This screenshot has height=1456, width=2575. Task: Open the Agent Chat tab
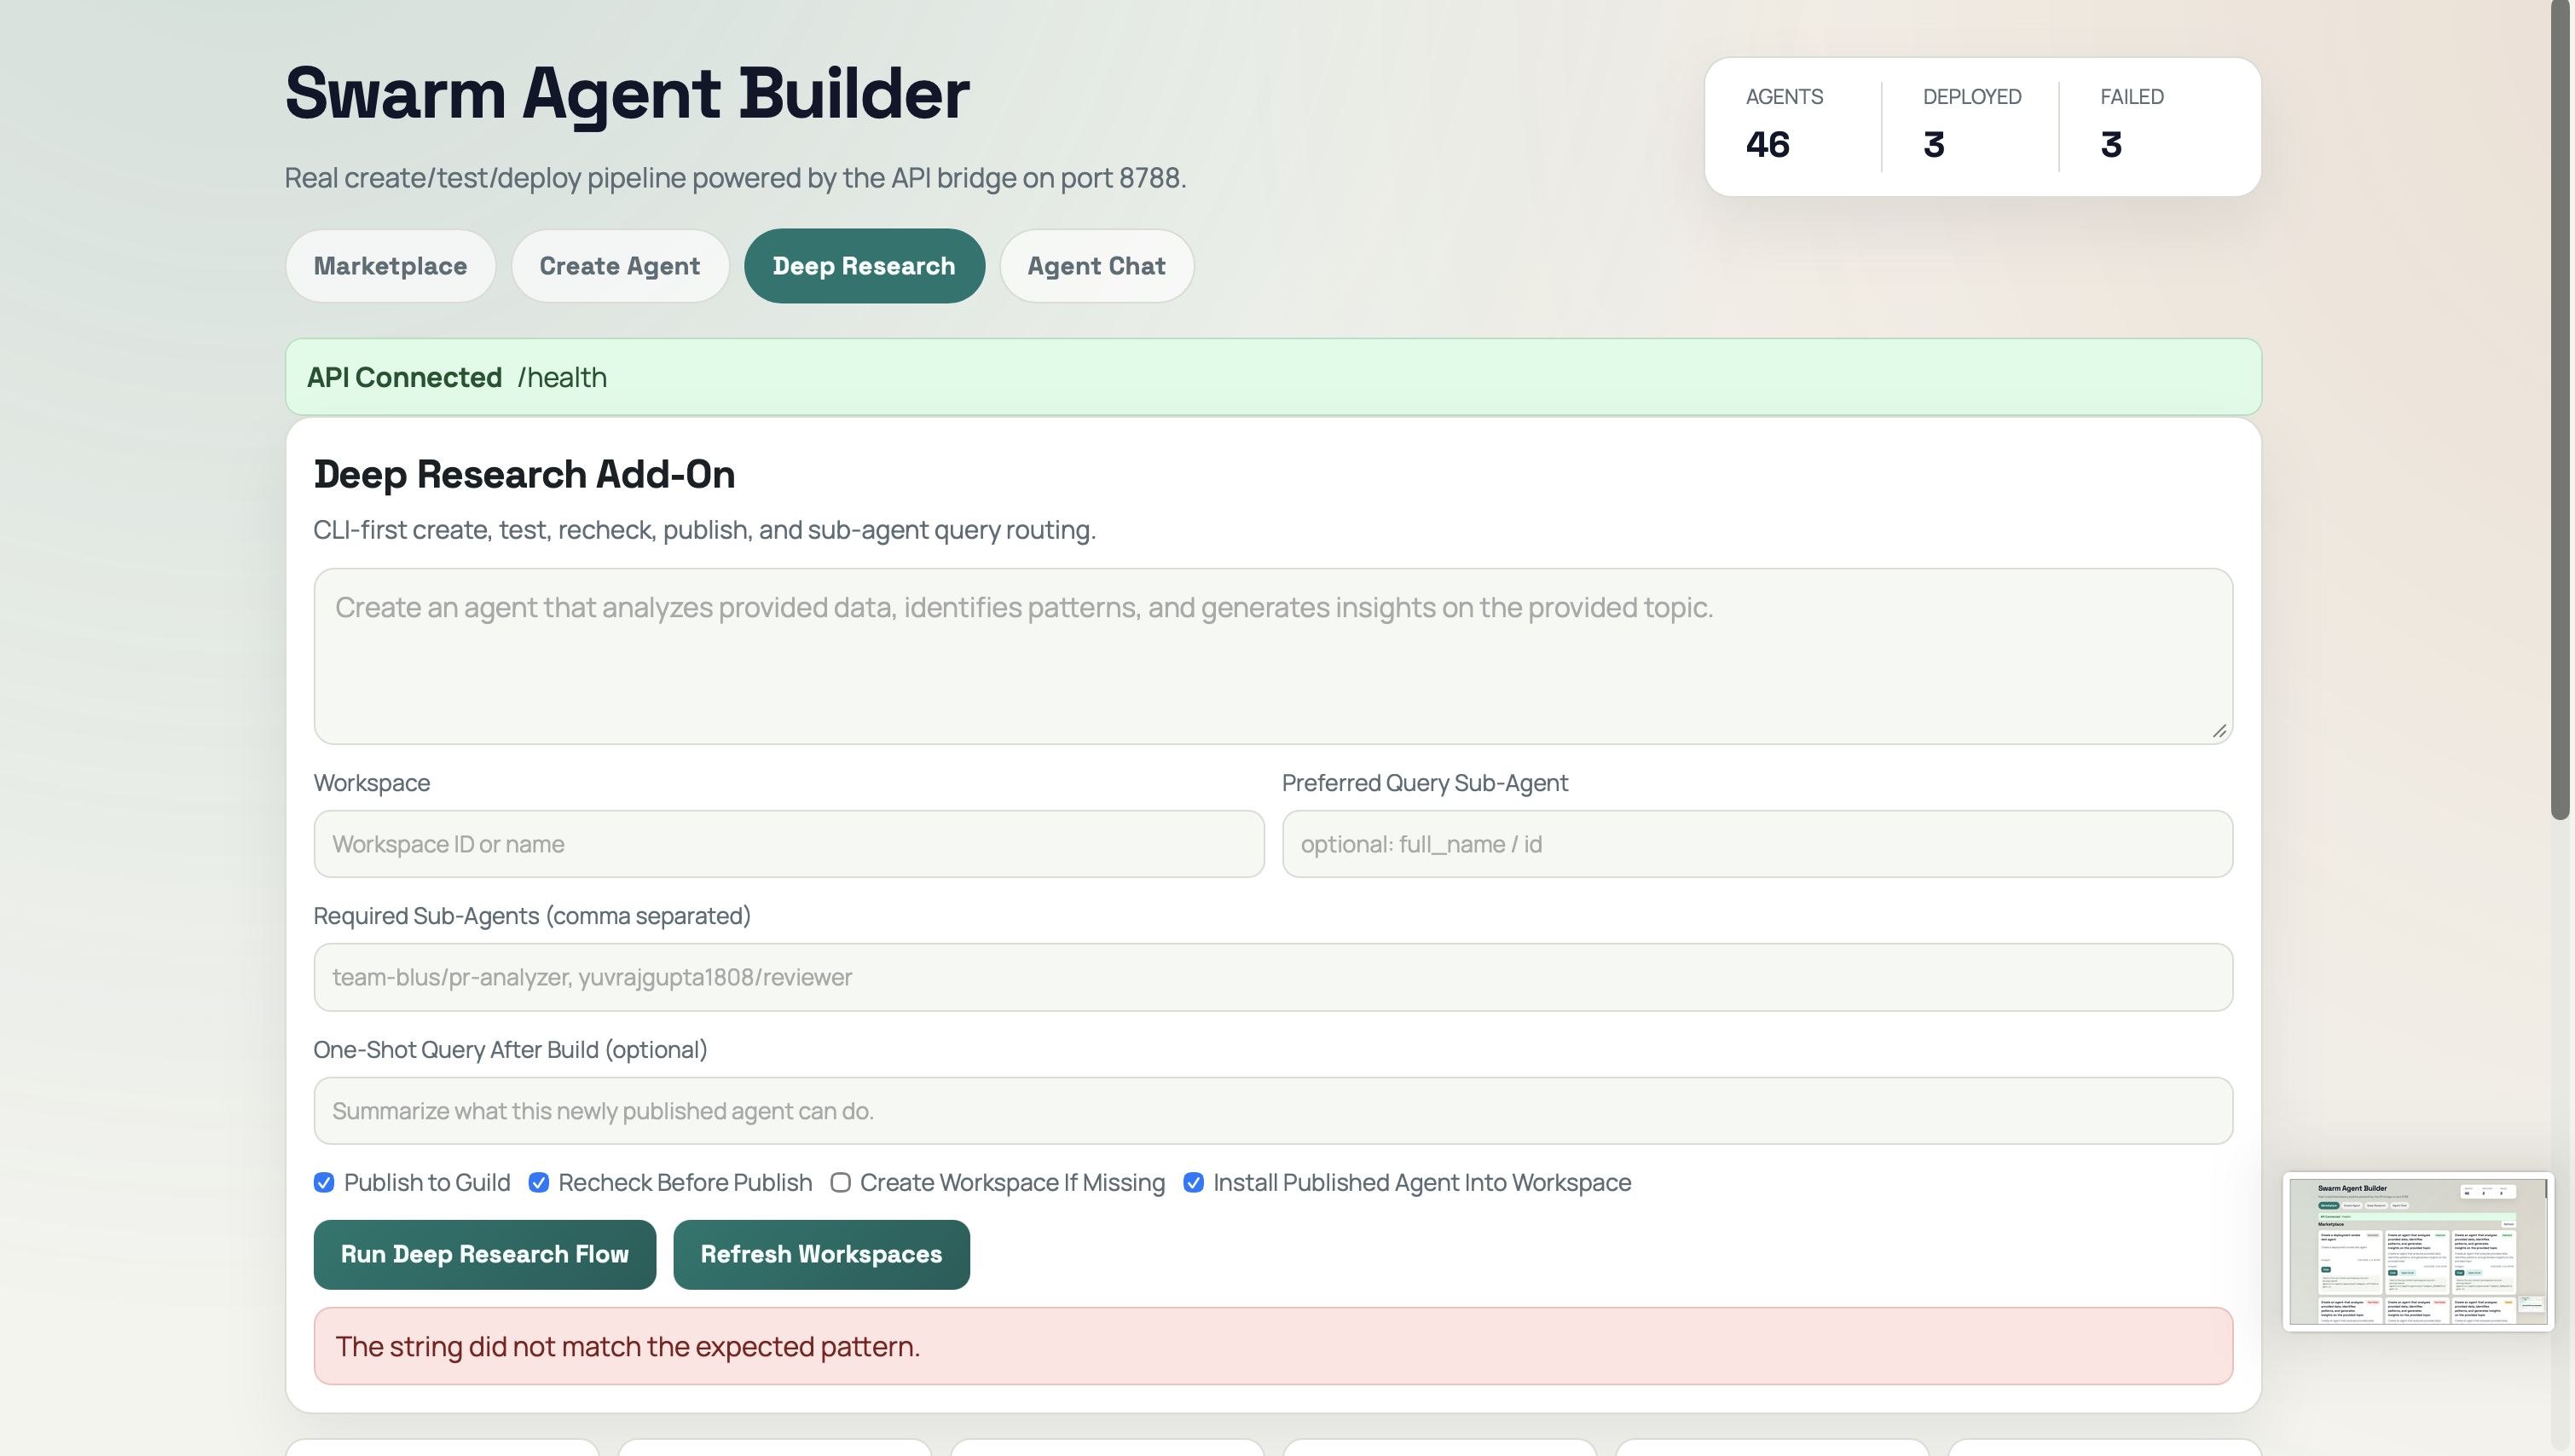click(x=1096, y=266)
